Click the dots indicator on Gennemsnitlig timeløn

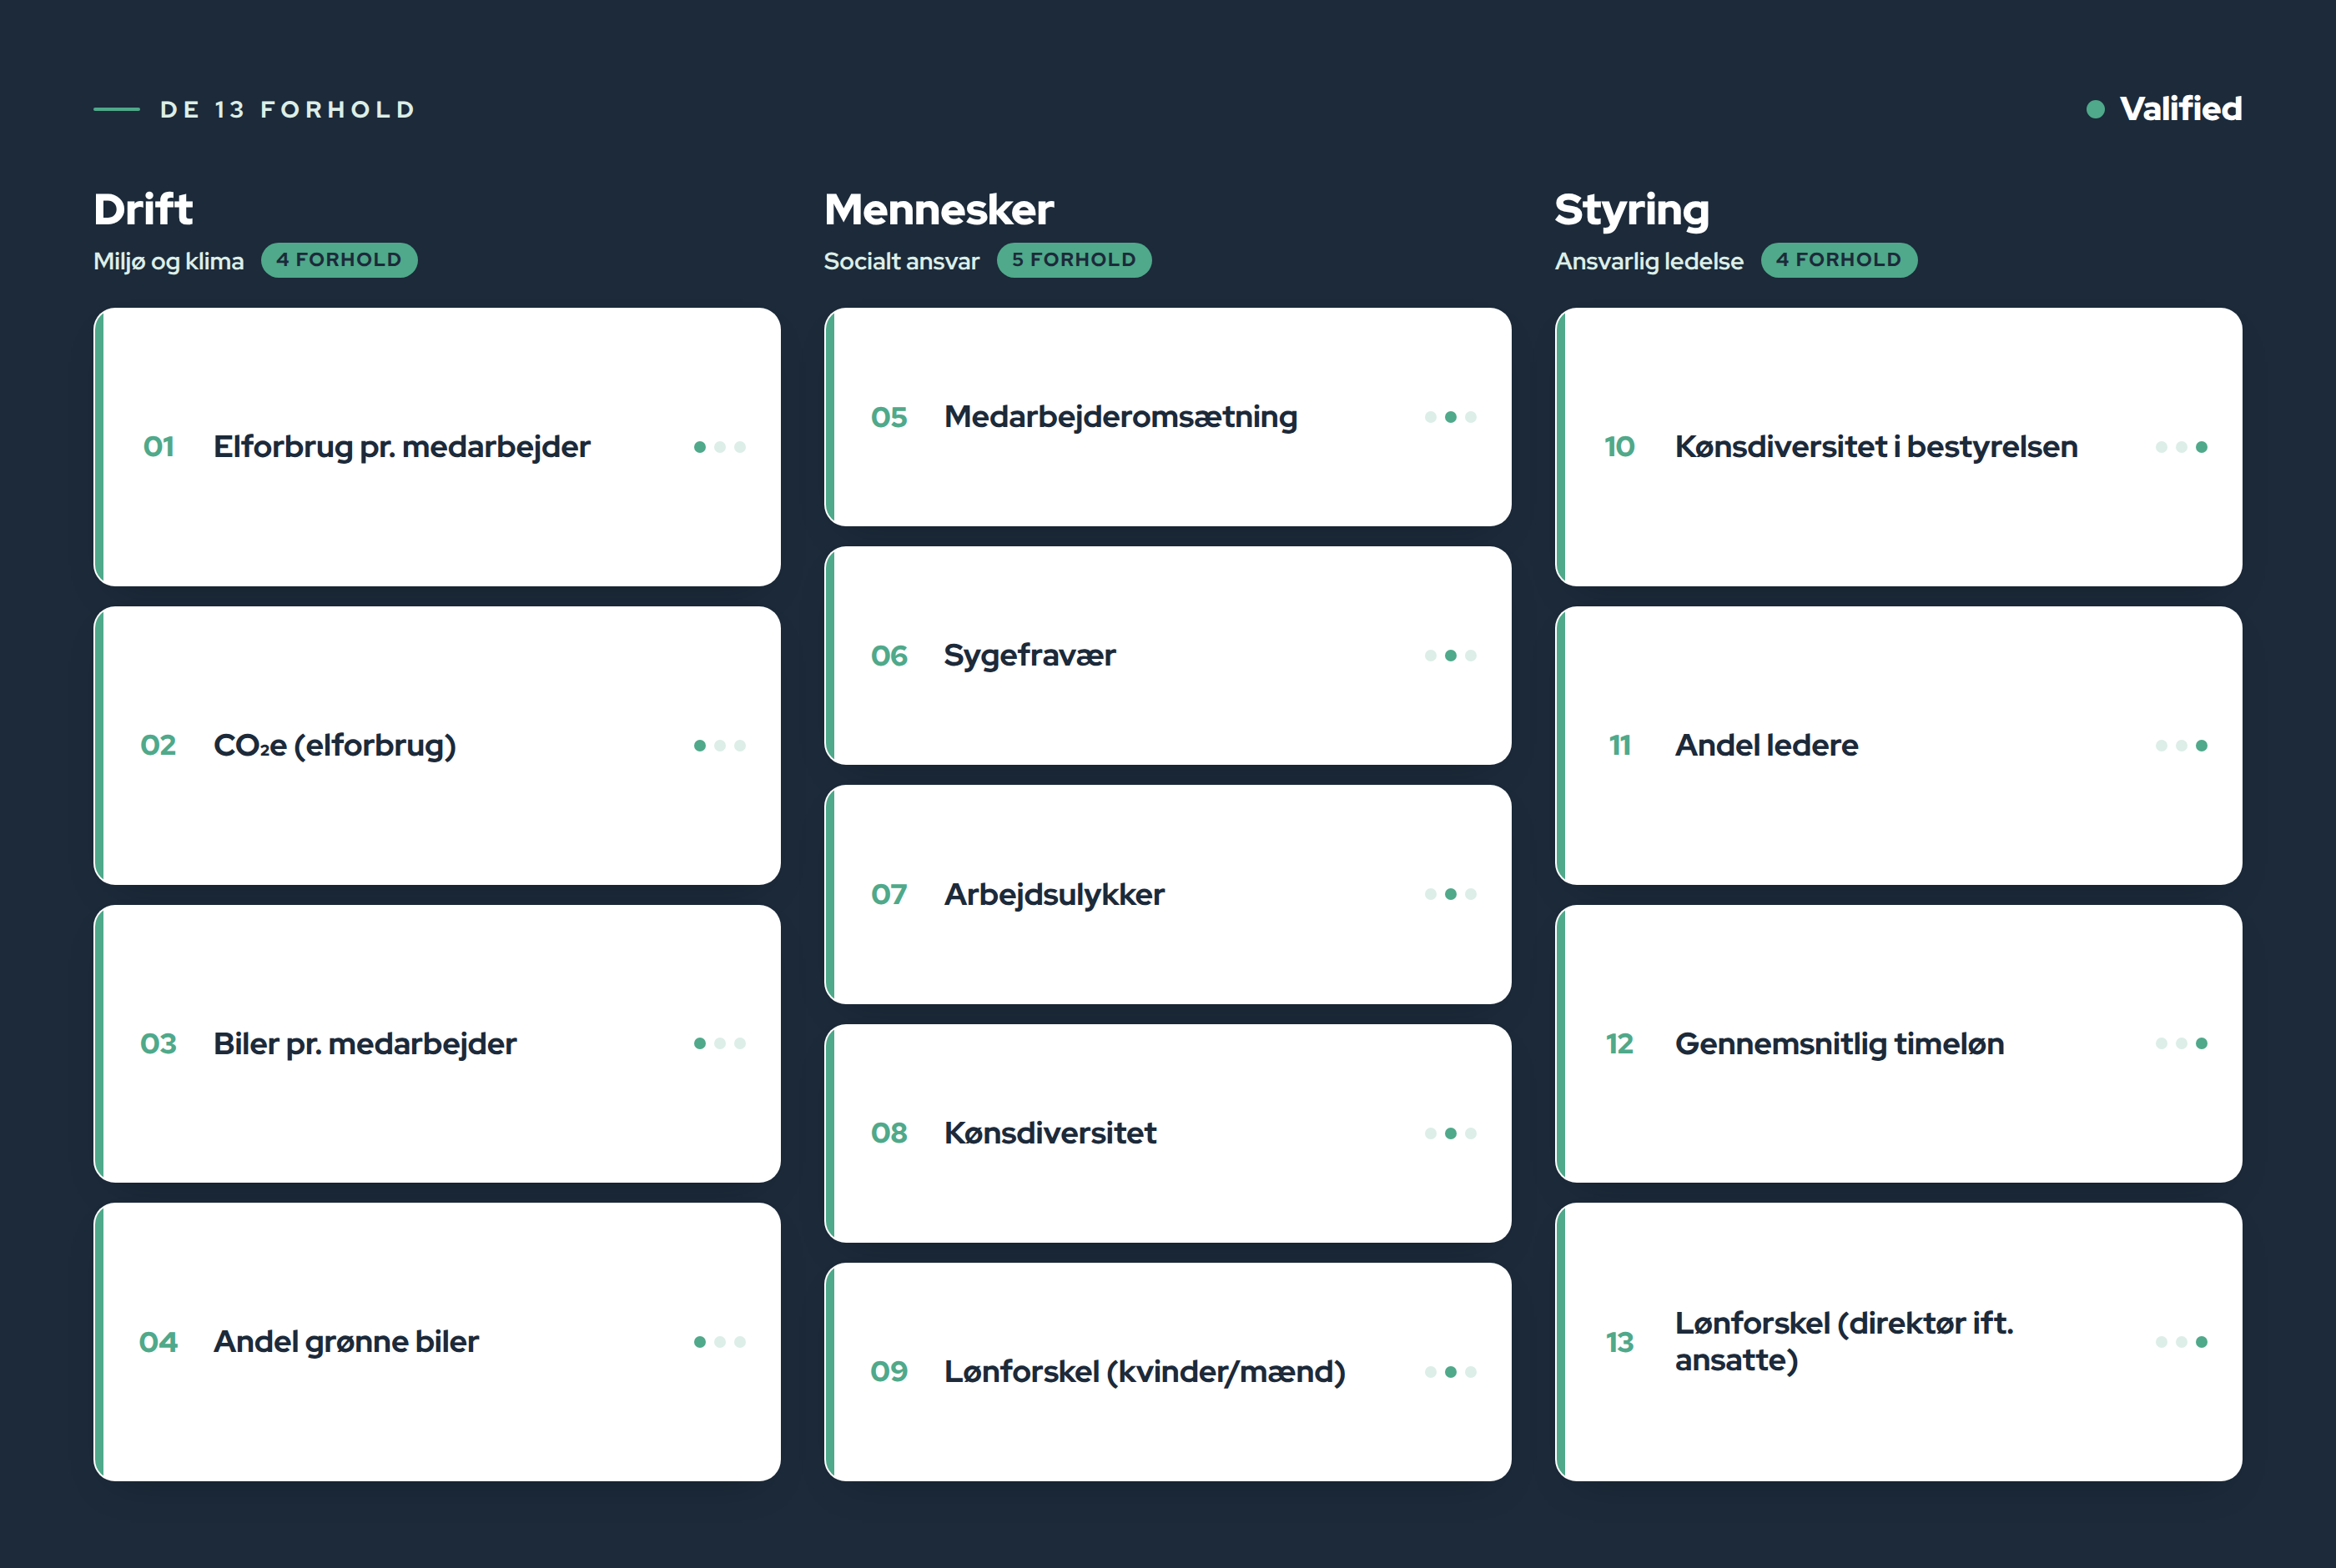point(2182,1044)
